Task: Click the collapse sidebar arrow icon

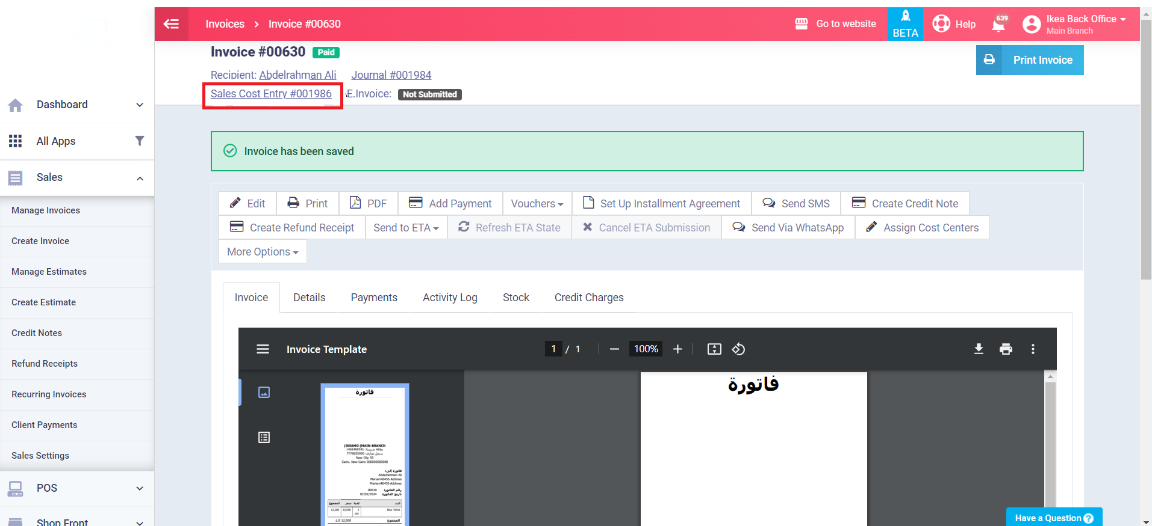Action: [x=172, y=24]
